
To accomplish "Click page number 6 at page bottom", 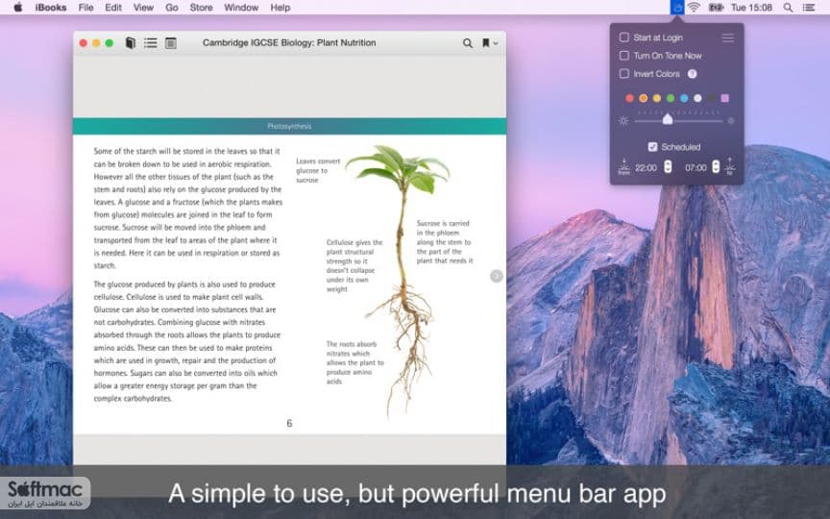I will [289, 423].
